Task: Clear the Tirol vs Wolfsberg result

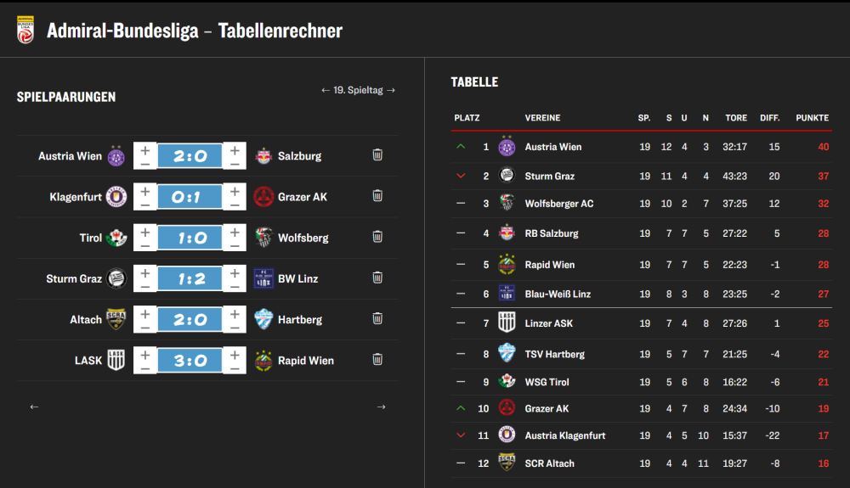Action: point(377,238)
